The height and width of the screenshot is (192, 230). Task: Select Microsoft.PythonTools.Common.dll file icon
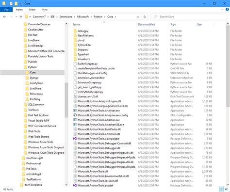click(75, 134)
